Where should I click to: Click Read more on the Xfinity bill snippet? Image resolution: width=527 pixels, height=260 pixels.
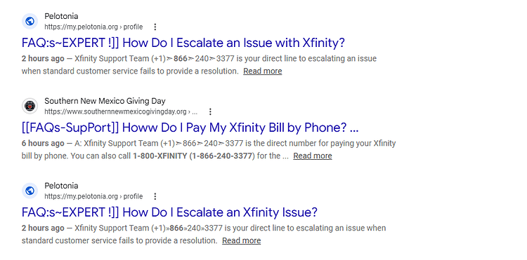tap(313, 156)
